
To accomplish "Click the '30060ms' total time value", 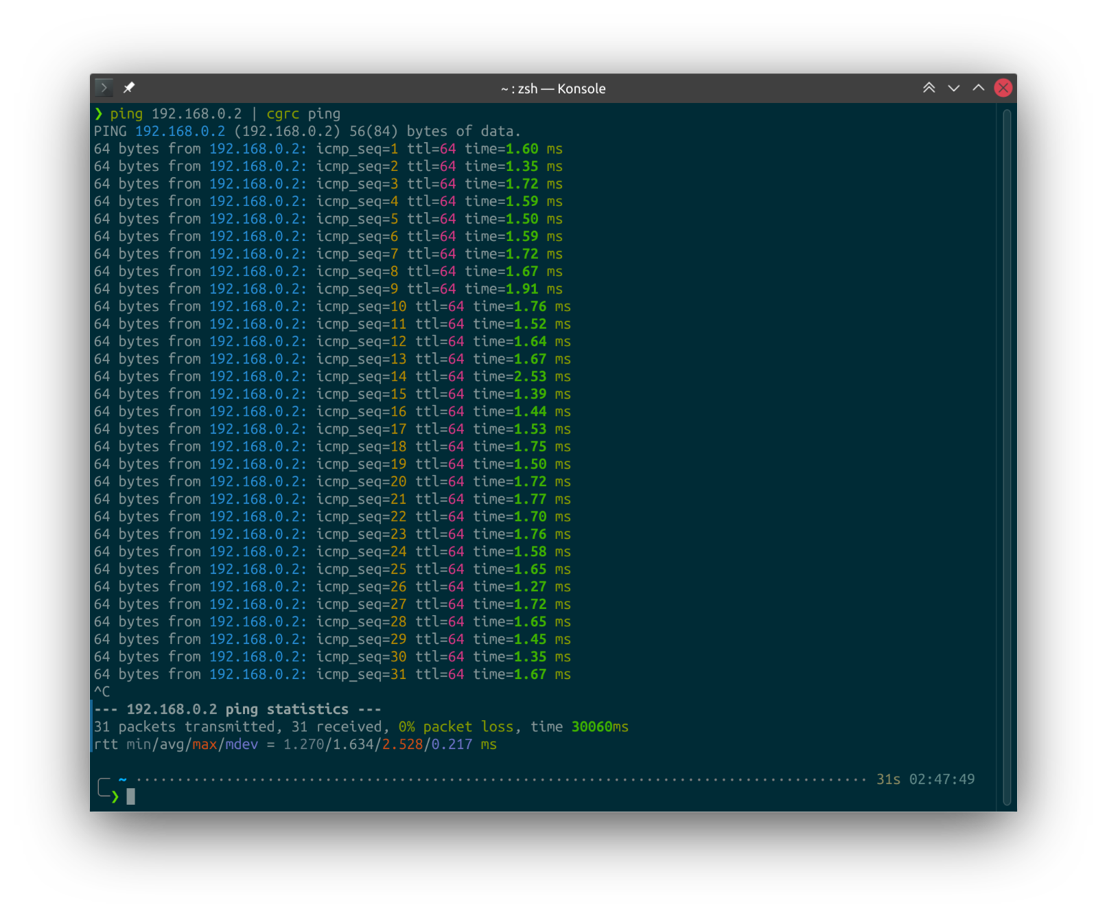I will [x=600, y=726].
